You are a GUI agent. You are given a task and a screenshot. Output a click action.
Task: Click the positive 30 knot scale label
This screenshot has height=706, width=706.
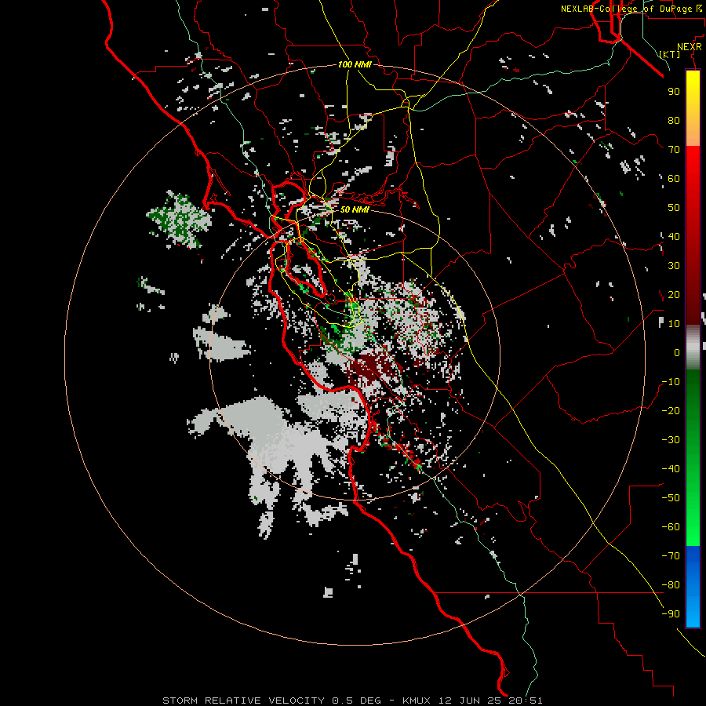click(674, 265)
